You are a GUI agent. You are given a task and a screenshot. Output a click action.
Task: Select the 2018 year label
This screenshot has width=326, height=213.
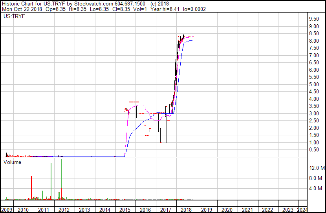(186, 210)
